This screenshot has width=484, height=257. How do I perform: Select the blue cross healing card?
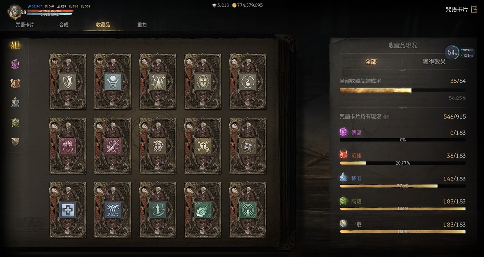[68, 210]
